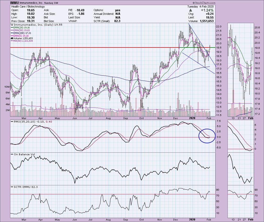Screen dimensions: 264x222
Task: Click the Last price 19.55 in the header
Action: 210,18
